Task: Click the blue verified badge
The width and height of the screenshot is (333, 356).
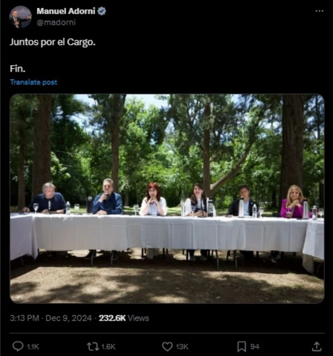Action: [x=101, y=11]
